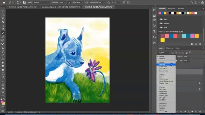Select the Brush tool in the toolbar

(3, 33)
